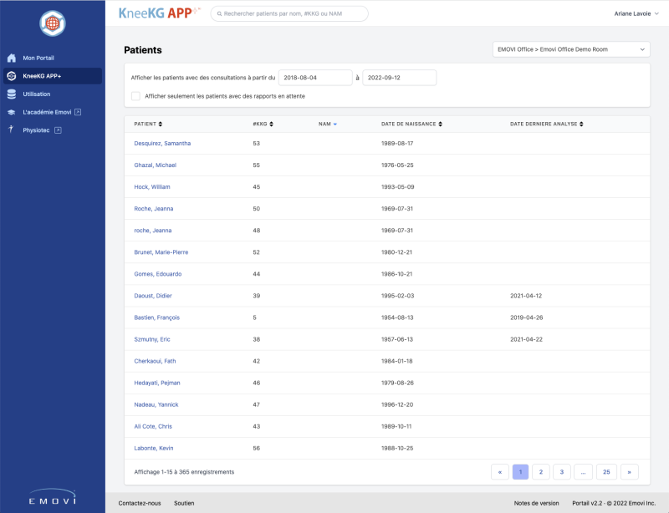Sort by PATIENT column arrows
Screen dimensions: 669x513
[161, 124]
